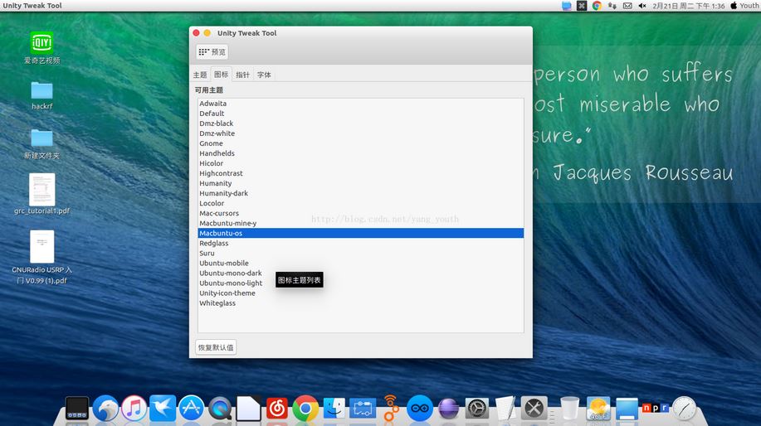Click Chrome indicator in top bar

597,5
